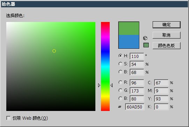Click the brightness field showing 68
Image resolution: width=189 pixels, height=127 pixels.
(137, 72)
